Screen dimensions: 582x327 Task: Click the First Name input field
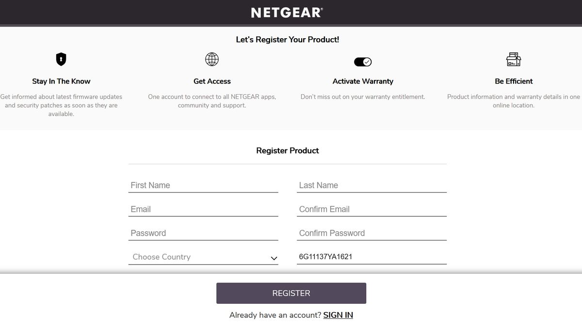pos(203,185)
